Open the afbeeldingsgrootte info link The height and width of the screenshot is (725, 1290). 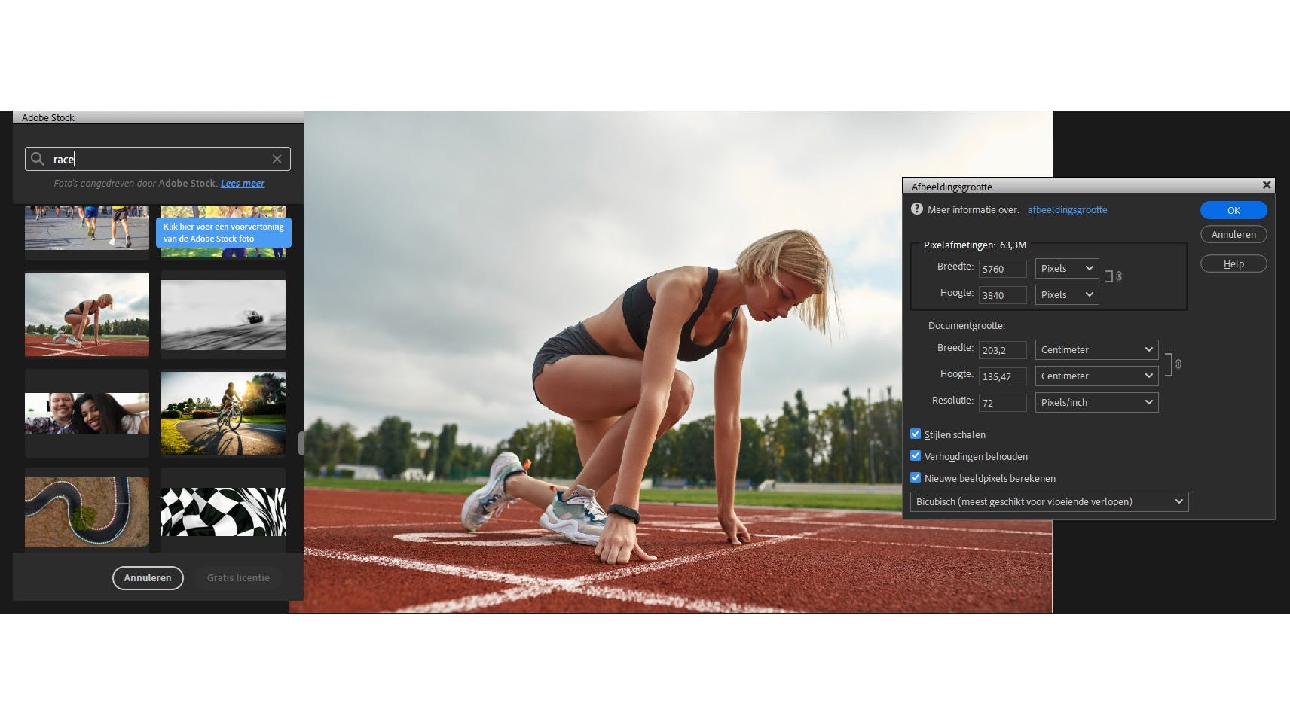[1067, 210]
